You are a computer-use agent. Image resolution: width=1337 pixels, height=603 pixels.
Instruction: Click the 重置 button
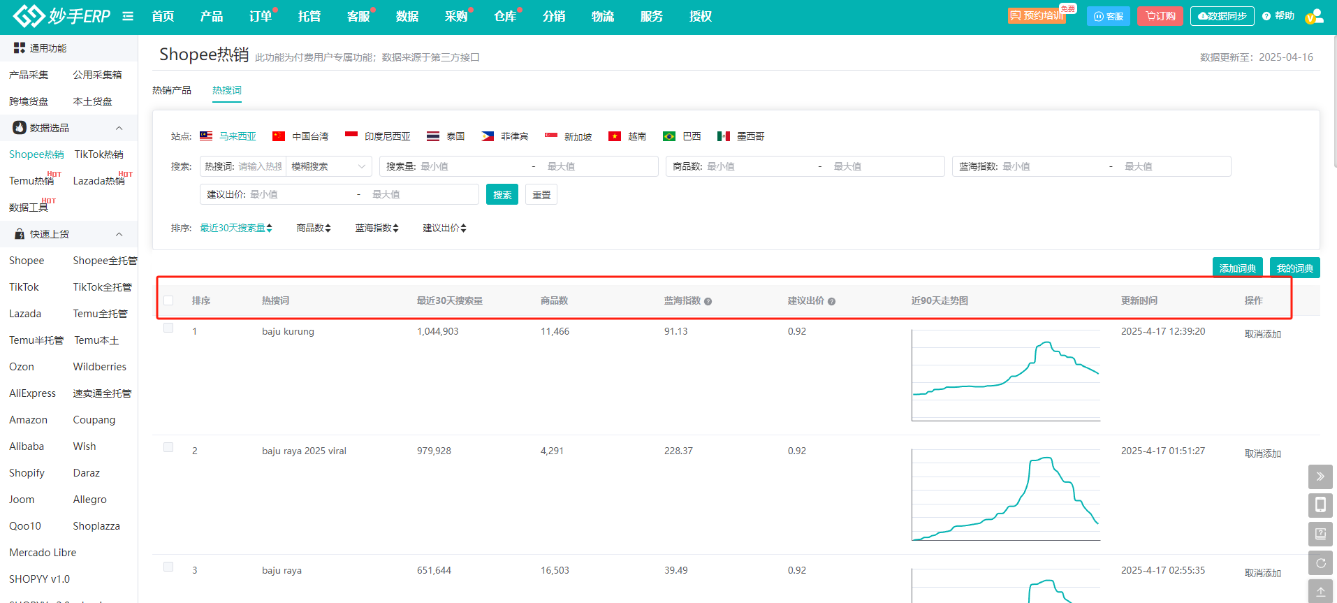click(541, 194)
